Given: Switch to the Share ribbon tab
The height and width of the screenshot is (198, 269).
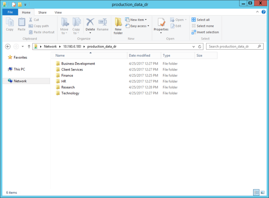Looking at the screenshot, I should pos(42,12).
